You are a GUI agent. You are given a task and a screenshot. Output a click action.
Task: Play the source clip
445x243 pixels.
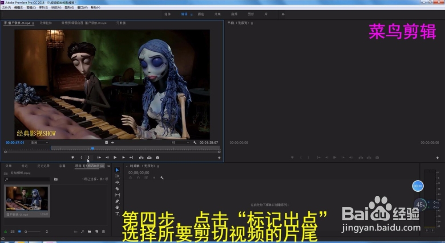coord(115,157)
